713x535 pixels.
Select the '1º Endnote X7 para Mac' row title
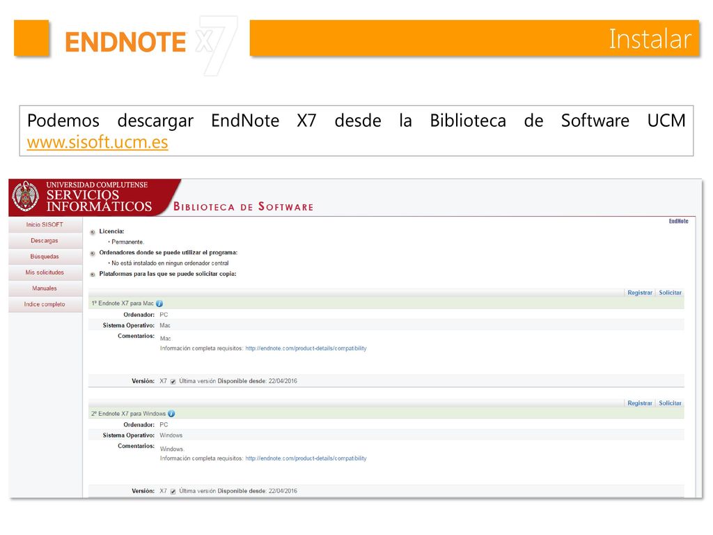pos(123,304)
